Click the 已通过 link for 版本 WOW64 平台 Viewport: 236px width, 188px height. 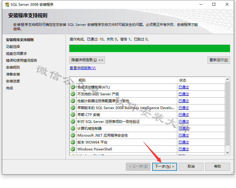184,142
